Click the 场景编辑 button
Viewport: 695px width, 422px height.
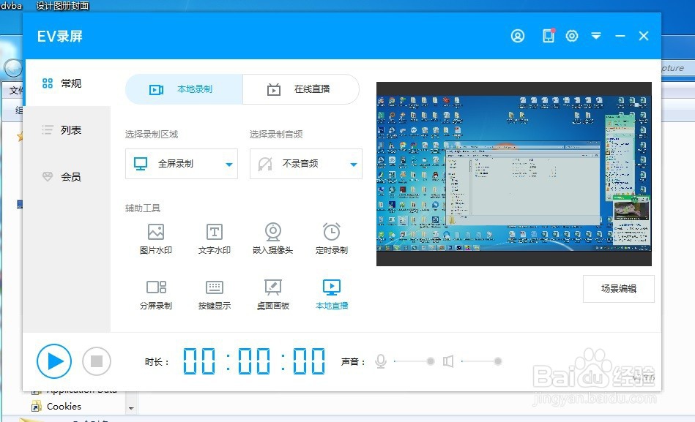tap(618, 289)
